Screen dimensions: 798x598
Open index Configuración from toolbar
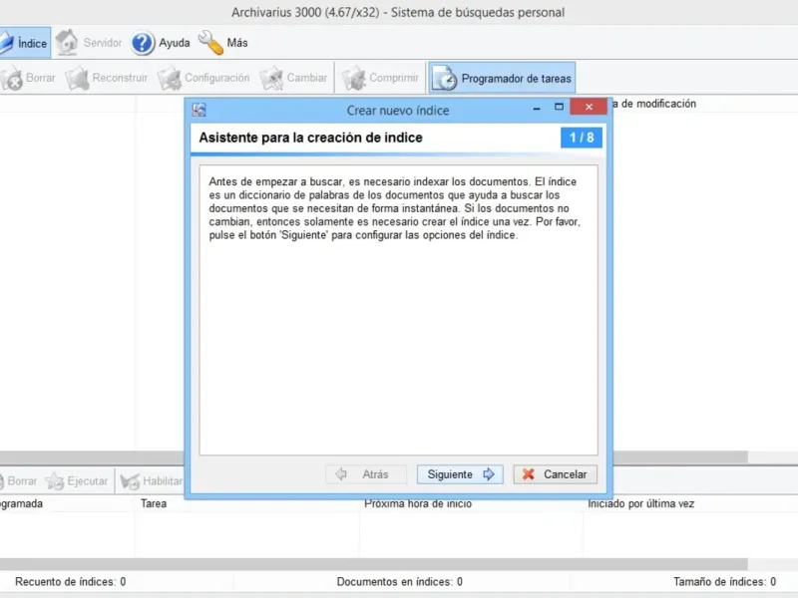coord(204,78)
